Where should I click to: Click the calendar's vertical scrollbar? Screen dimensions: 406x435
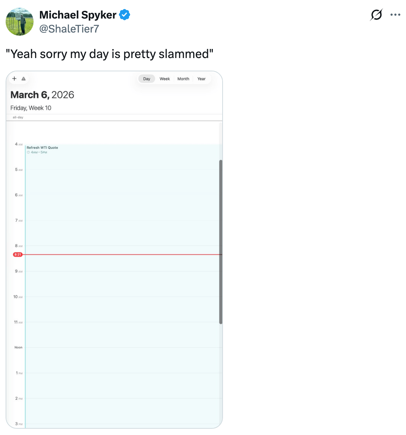pos(220,241)
